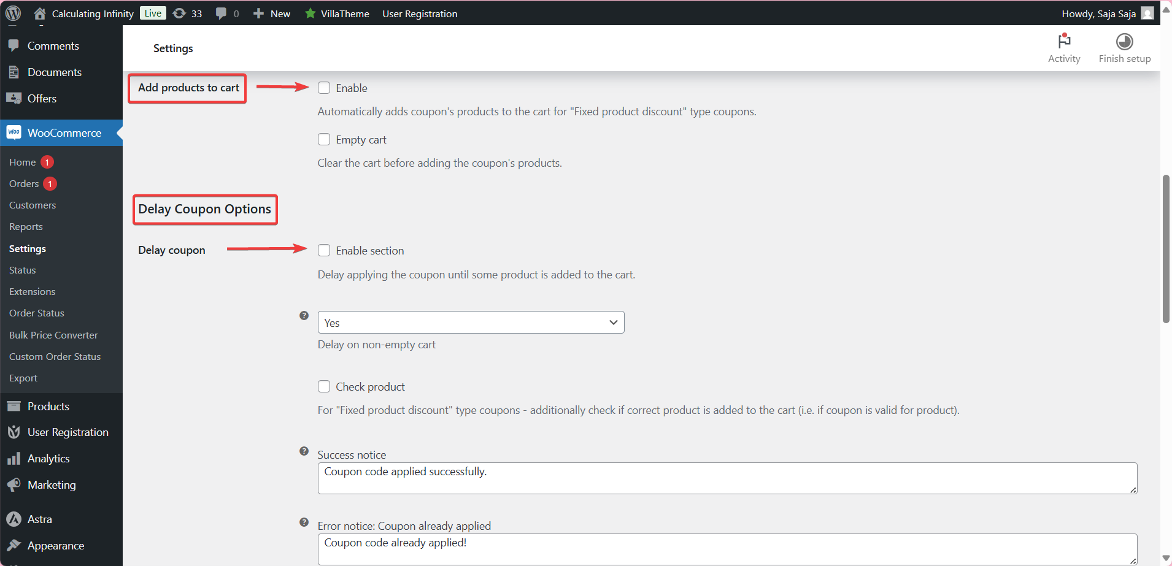Click the Comments sidebar icon
1172x566 pixels.
tap(13, 46)
